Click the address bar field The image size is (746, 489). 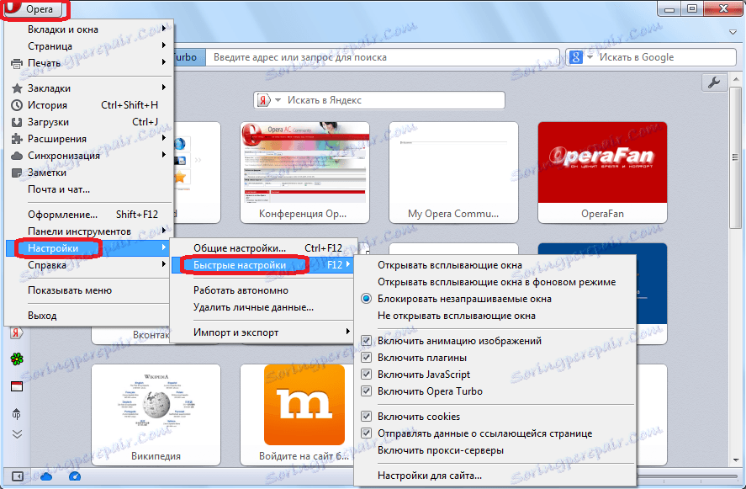(x=384, y=57)
